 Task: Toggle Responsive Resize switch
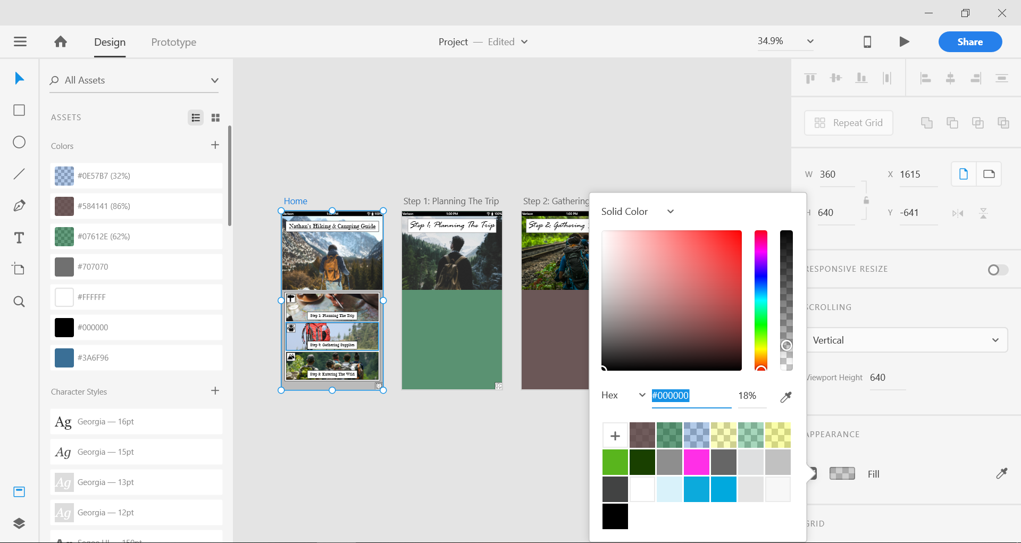pyautogui.click(x=998, y=270)
